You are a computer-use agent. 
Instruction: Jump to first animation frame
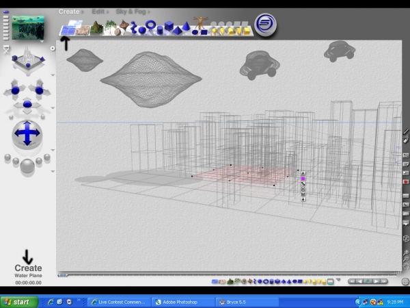[x=353, y=281]
